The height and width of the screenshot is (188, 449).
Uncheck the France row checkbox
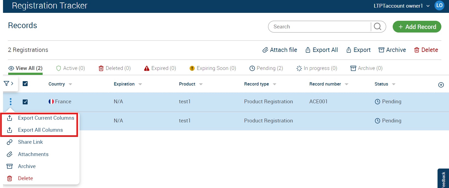coord(25,102)
